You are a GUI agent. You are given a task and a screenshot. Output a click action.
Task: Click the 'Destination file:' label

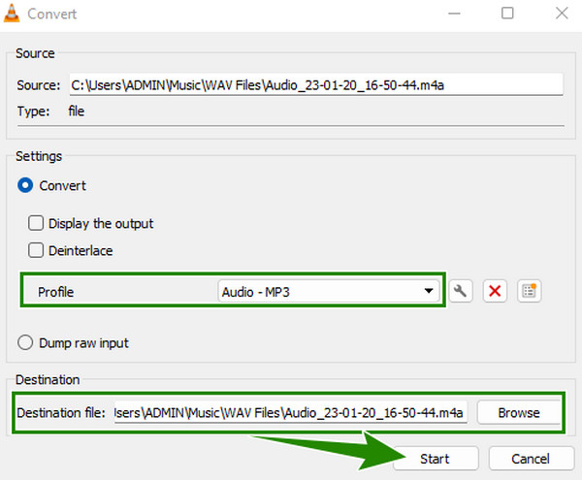tap(61, 412)
